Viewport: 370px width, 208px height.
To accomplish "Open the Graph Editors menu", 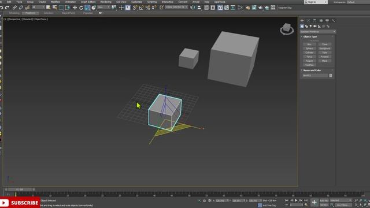I will (x=88, y=2).
